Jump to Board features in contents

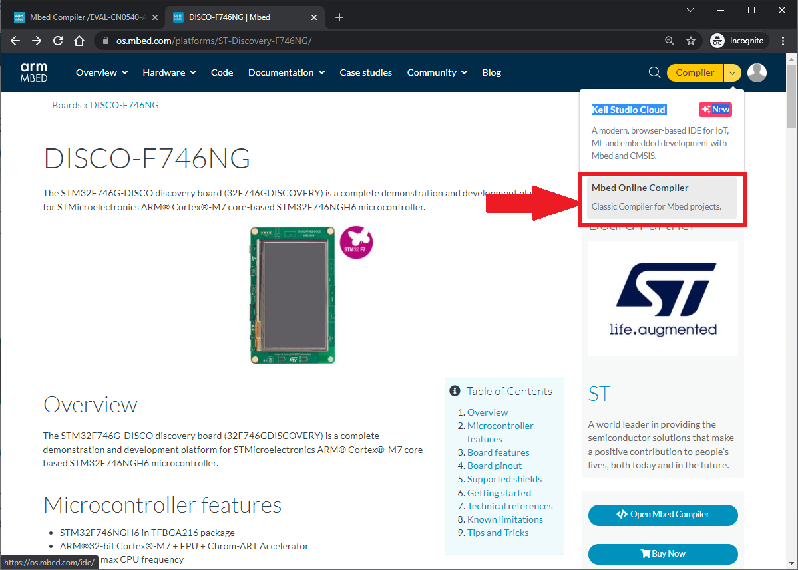499,452
